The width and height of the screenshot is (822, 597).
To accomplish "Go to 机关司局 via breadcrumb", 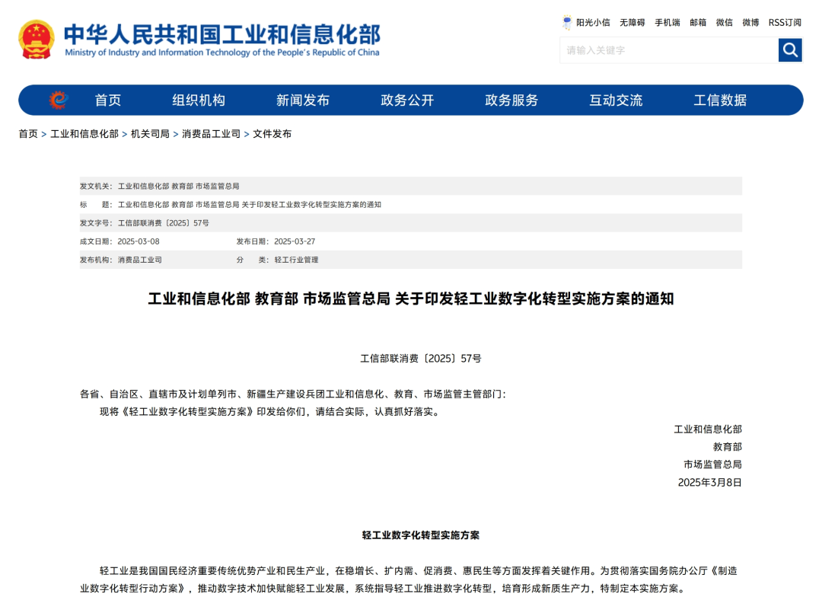I will click(x=149, y=134).
